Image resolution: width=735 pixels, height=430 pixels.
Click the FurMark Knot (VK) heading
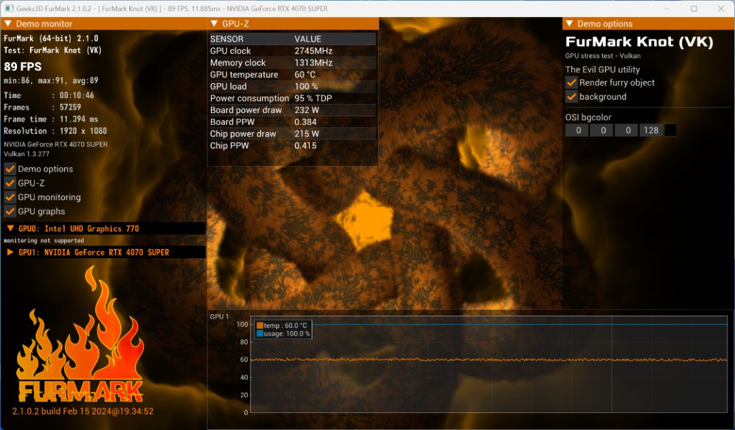639,42
